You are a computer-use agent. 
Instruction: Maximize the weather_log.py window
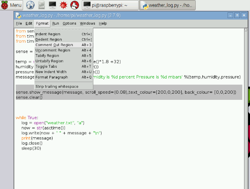coord(237,16)
